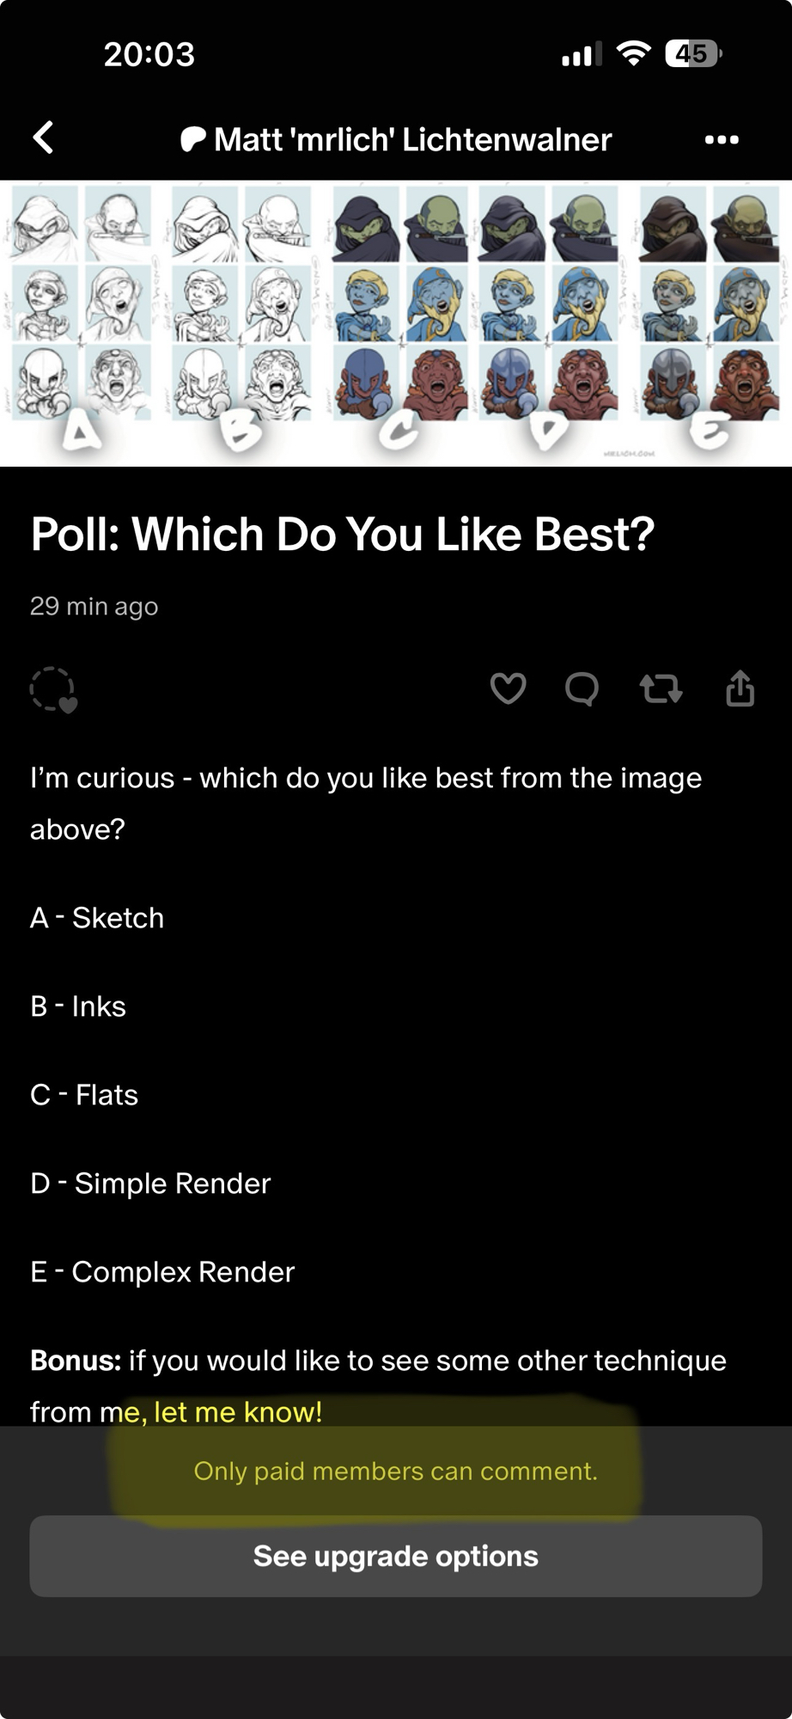Tap the A - Sketch option text

[97, 917]
